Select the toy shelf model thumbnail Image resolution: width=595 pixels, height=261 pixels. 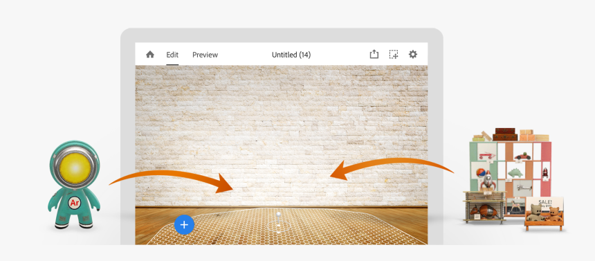tap(513, 179)
